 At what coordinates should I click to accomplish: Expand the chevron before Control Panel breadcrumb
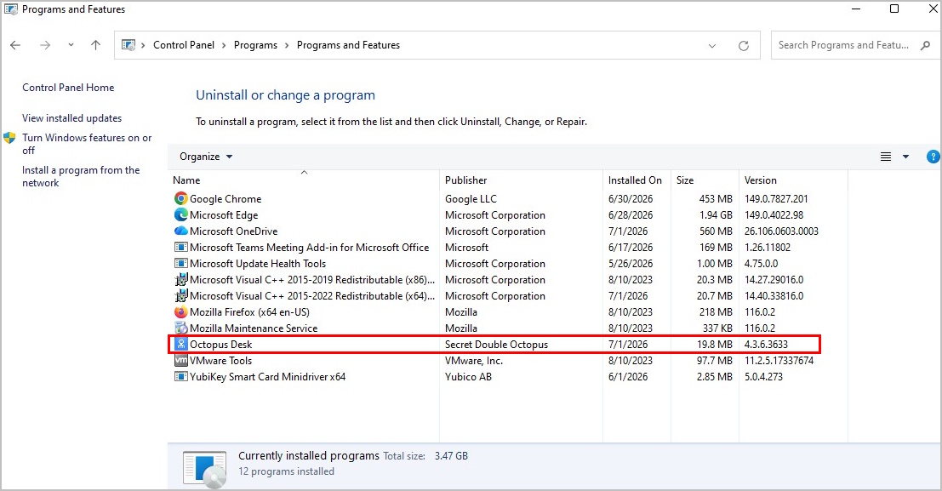[x=143, y=46]
